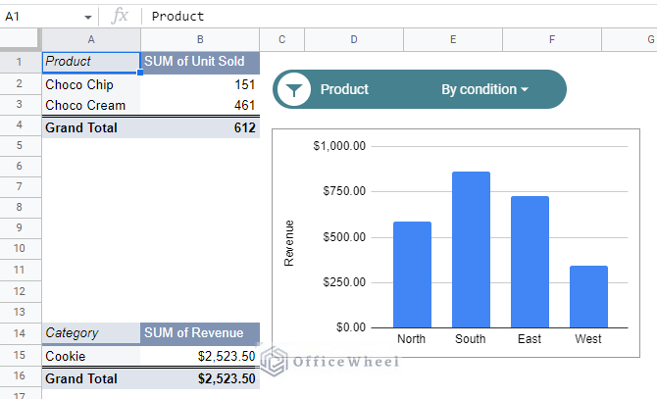Open the By condition dropdown
657x399 pixels.
point(484,89)
